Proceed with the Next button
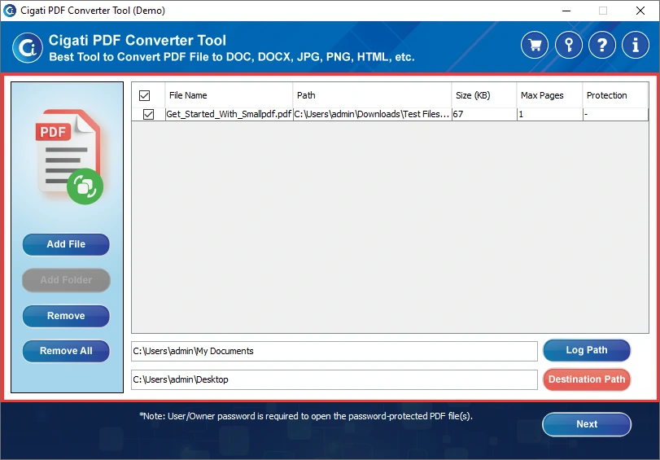The image size is (660, 460). coord(587,424)
